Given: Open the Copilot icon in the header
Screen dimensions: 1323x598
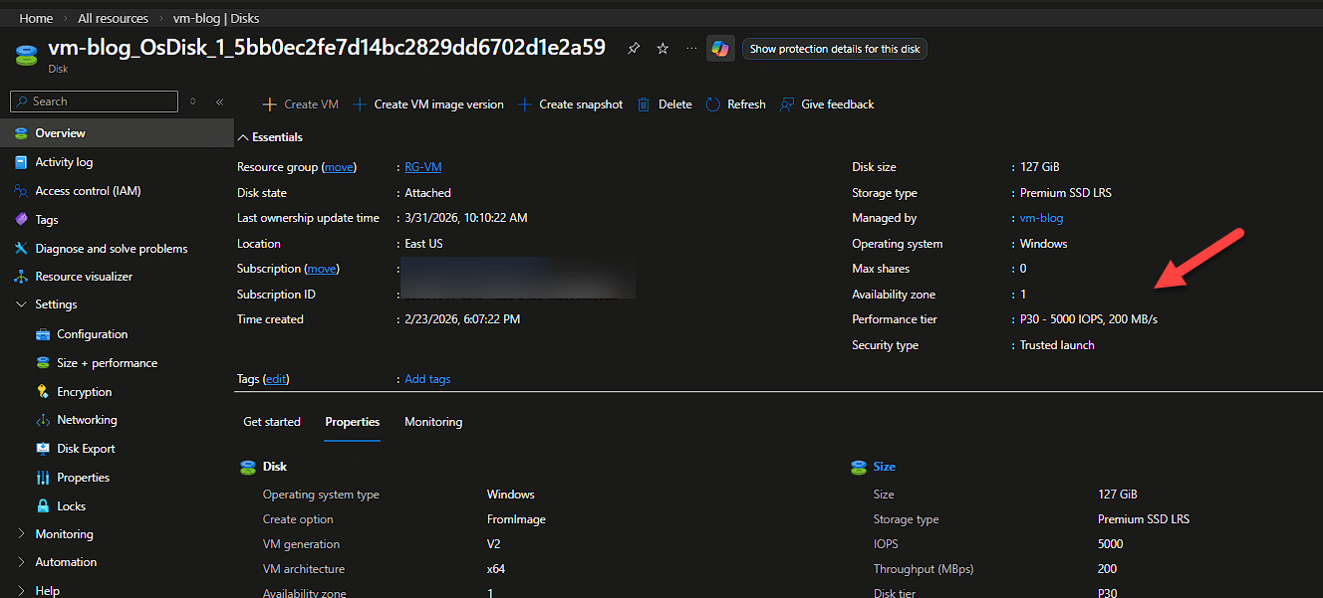Looking at the screenshot, I should click(720, 49).
